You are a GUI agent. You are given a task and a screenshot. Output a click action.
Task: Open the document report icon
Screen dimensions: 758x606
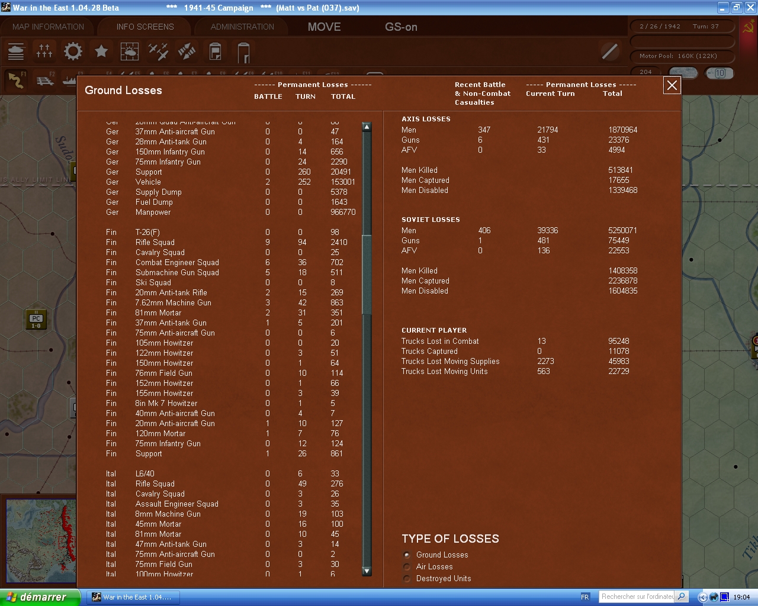click(x=215, y=51)
